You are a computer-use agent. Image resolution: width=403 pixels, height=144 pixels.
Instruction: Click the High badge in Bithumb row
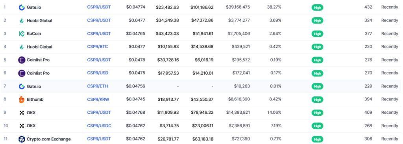pyautogui.click(x=318, y=99)
